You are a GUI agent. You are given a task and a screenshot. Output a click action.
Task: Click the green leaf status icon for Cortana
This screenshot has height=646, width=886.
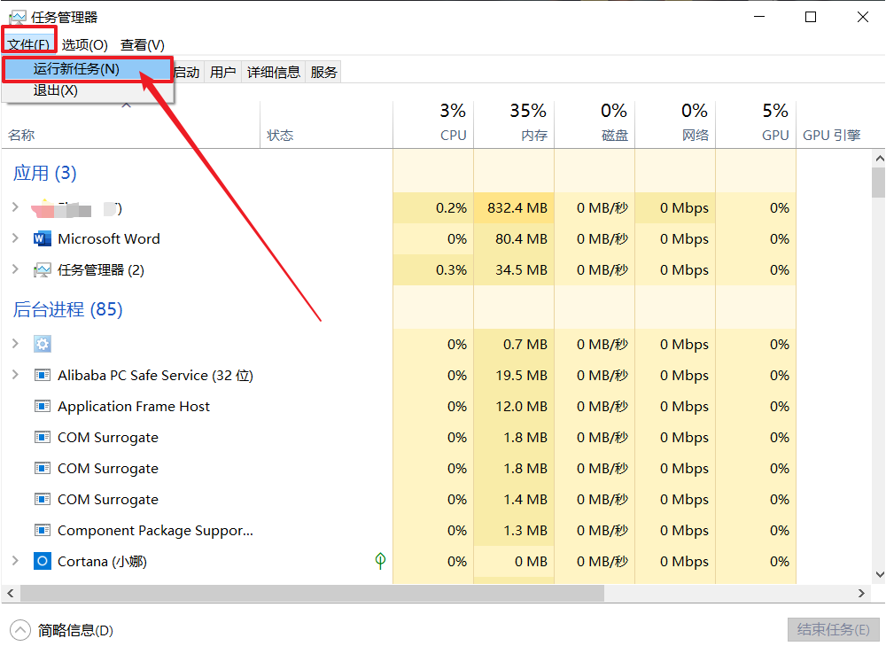tap(380, 561)
